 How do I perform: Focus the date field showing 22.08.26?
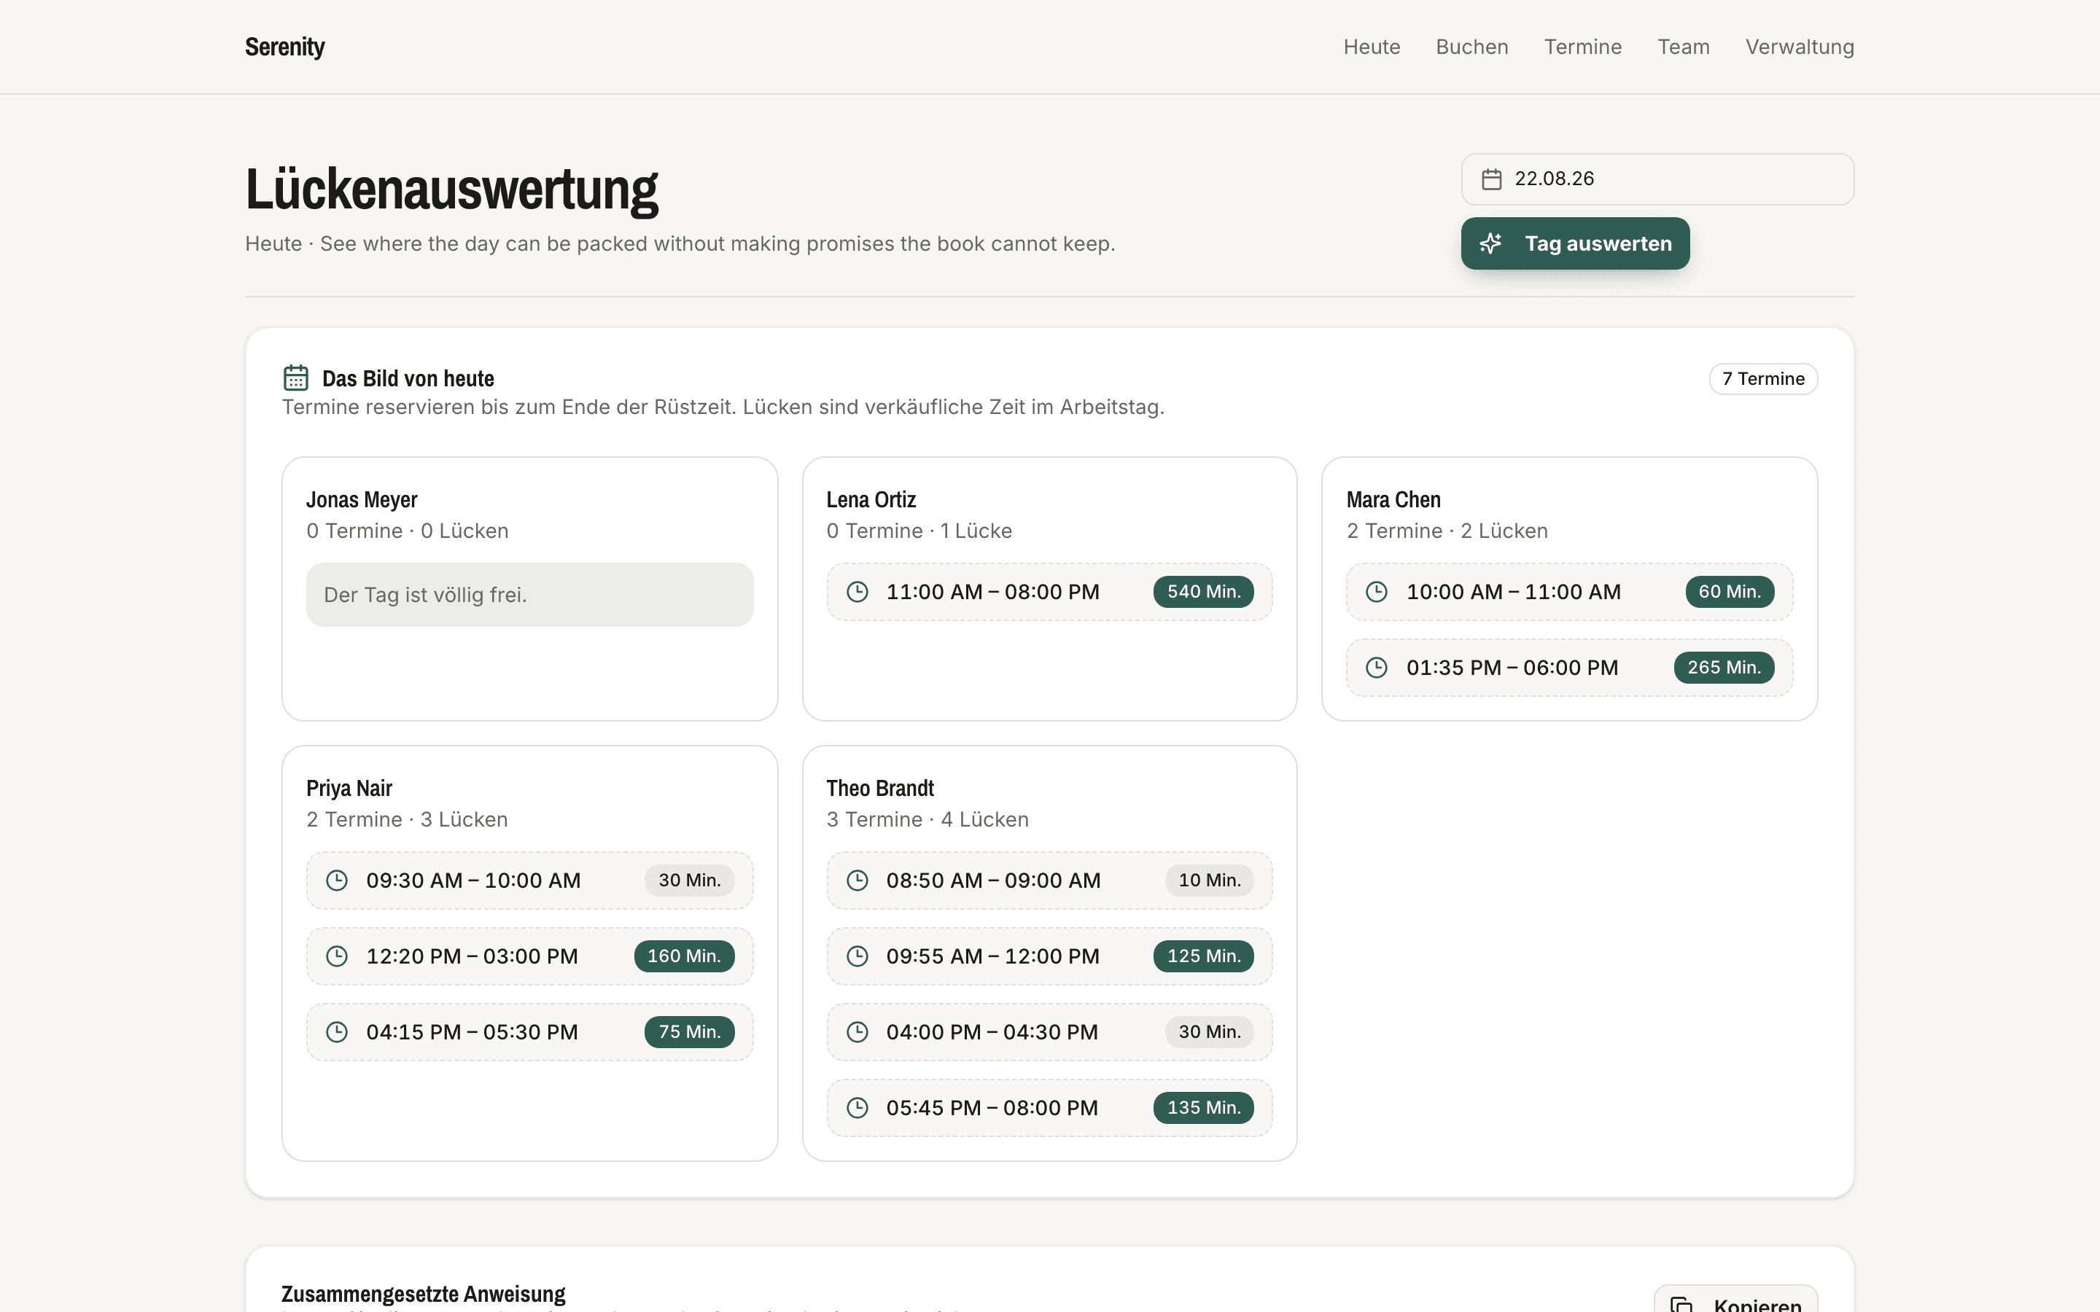click(1657, 179)
